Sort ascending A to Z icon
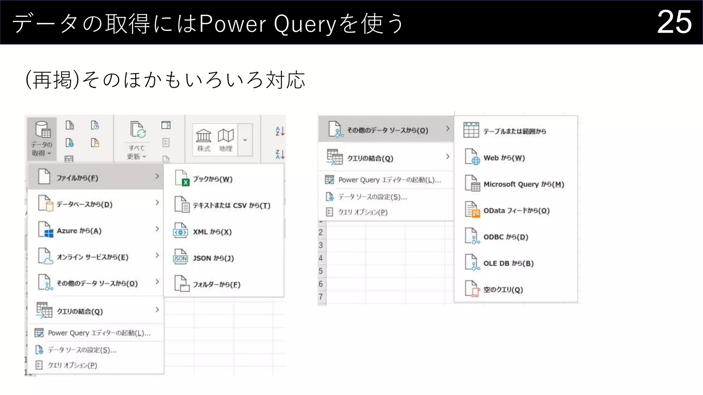This screenshot has height=395, width=703. pos(280,131)
